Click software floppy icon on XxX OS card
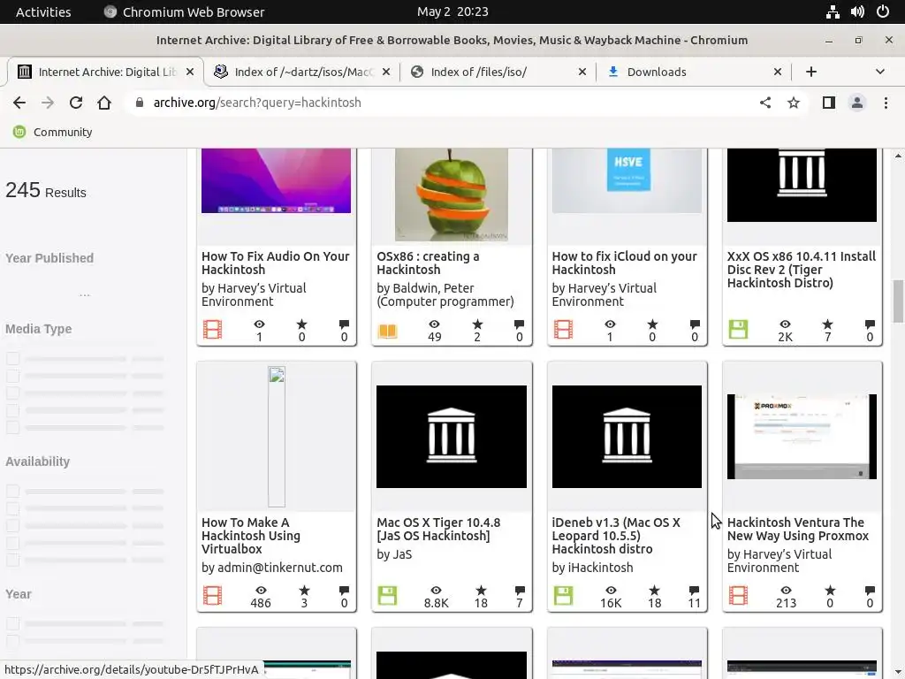 tap(738, 330)
